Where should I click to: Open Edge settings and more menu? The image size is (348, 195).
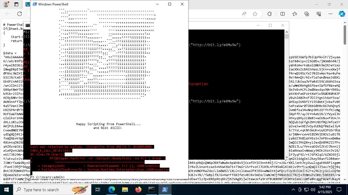(x=331, y=14)
